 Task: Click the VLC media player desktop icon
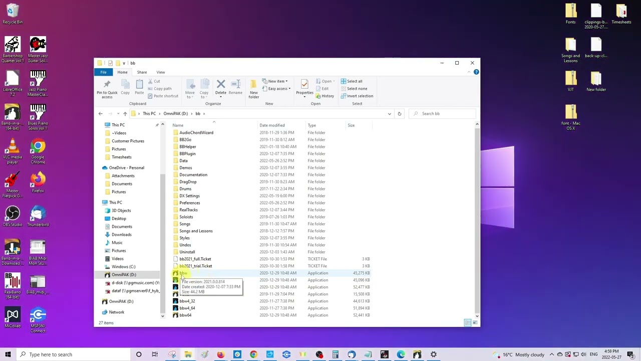coord(12,151)
